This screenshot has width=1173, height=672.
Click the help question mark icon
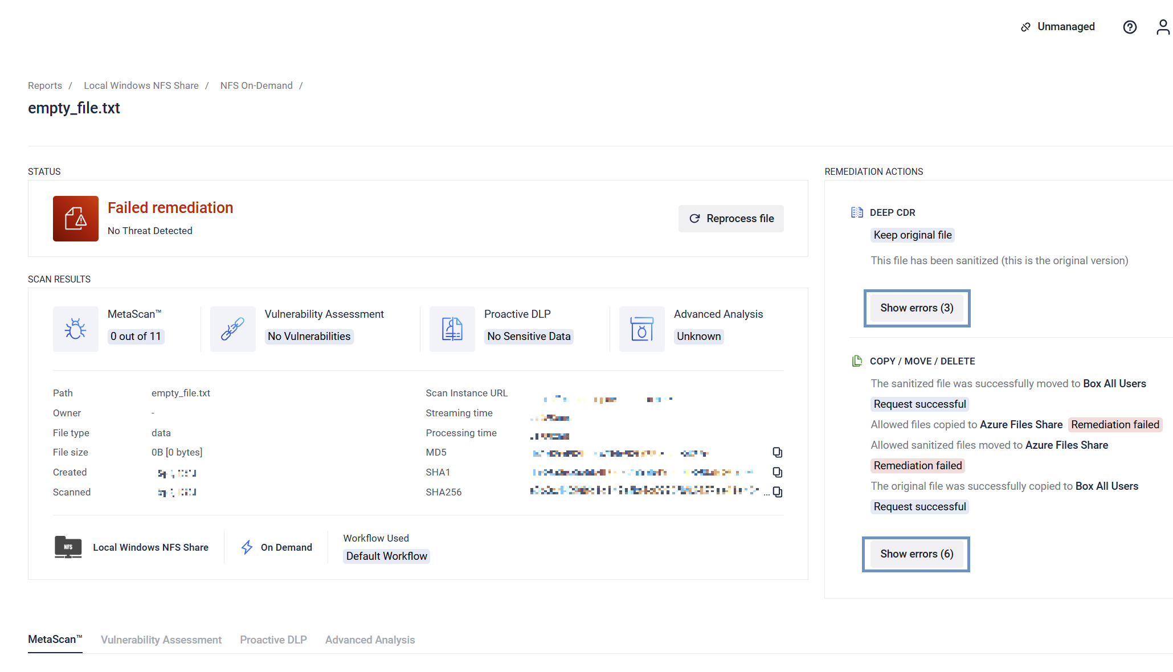tap(1129, 27)
